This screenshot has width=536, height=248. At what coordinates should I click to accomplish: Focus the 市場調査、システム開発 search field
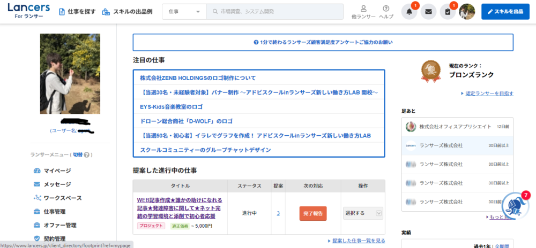pos(275,12)
